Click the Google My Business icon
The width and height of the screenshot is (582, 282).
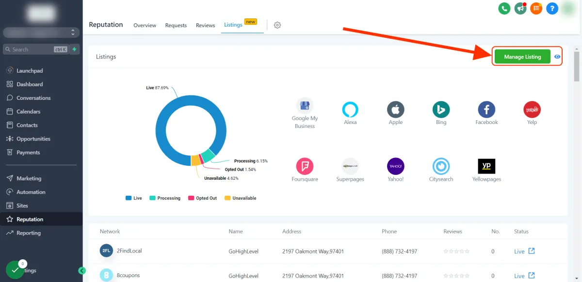coord(305,106)
